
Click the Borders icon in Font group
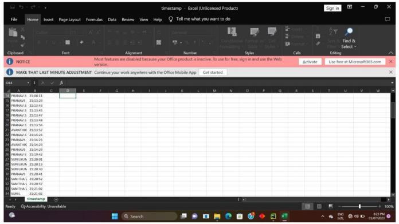tap(68, 42)
